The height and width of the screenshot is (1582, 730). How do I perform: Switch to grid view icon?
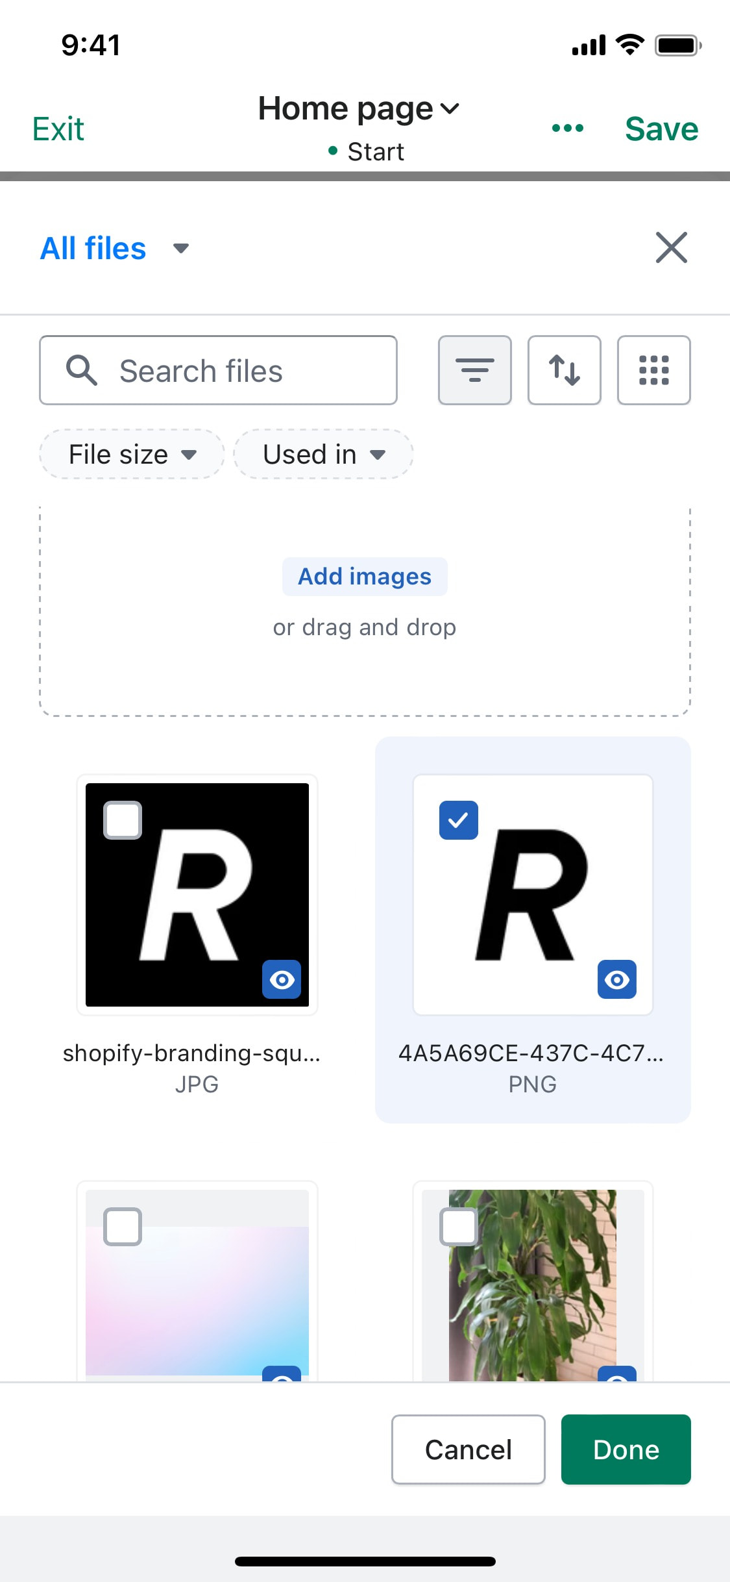pyautogui.click(x=653, y=370)
